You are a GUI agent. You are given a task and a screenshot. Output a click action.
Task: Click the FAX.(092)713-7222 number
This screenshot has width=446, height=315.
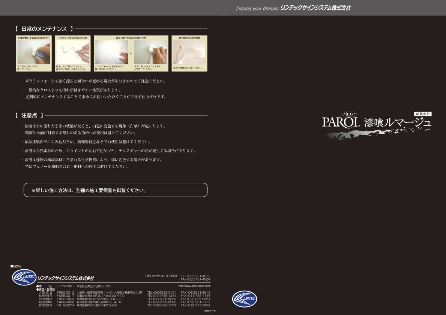coord(195,305)
